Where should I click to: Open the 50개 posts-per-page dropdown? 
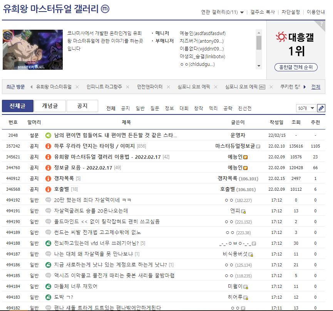(306, 108)
